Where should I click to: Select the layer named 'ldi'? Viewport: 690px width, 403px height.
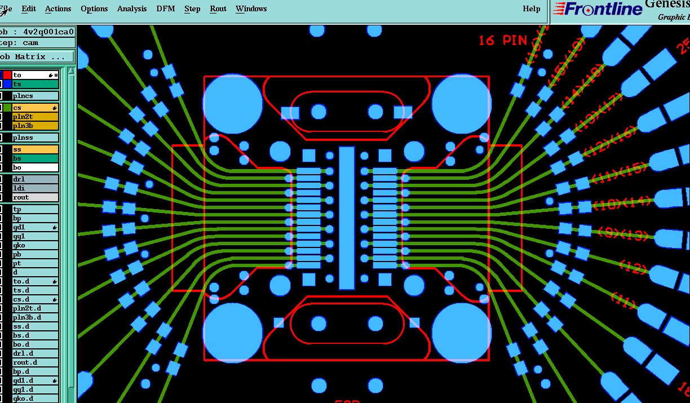coord(35,188)
